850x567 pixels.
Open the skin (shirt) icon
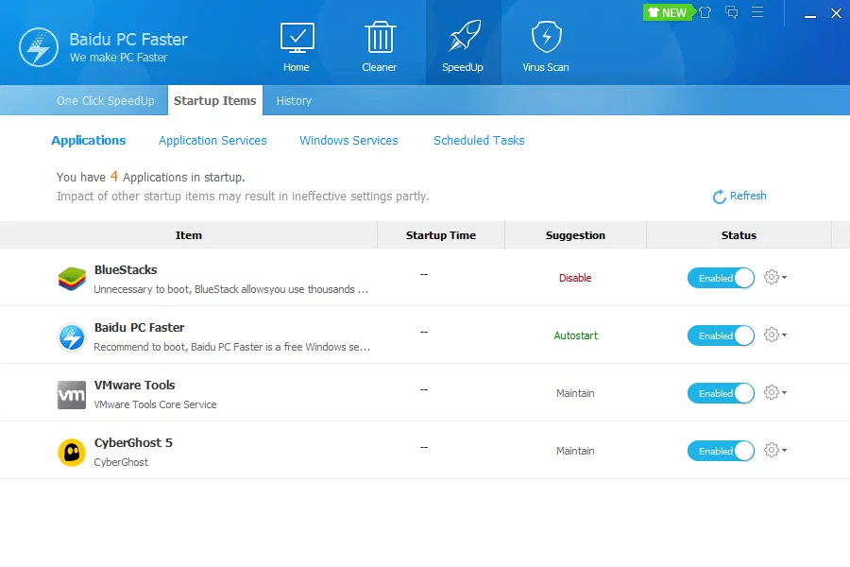[x=705, y=12]
